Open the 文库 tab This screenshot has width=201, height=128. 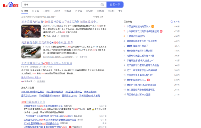pos(79,11)
